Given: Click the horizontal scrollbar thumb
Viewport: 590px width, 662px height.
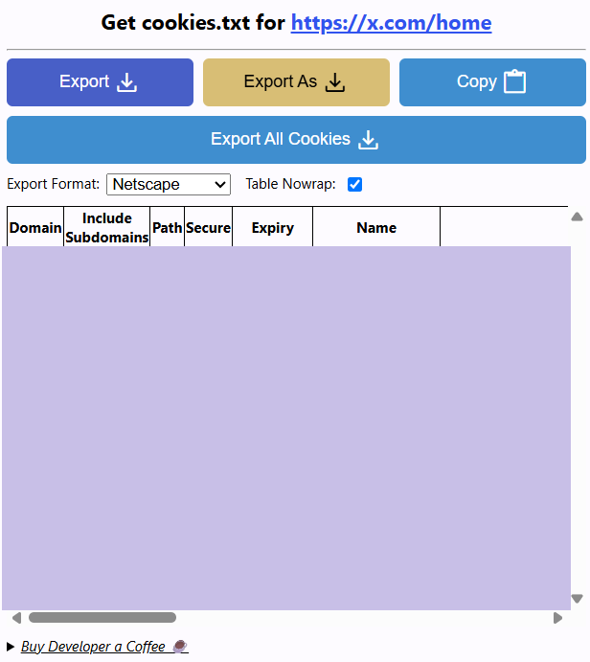Looking at the screenshot, I should (102, 618).
